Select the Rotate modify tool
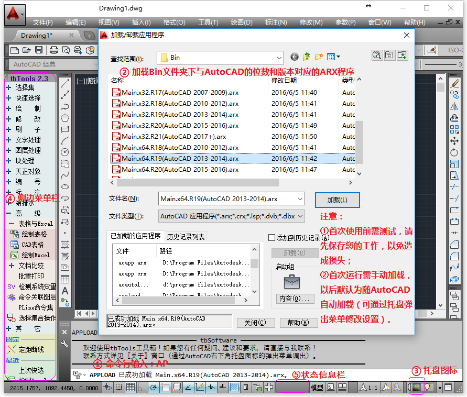The height and width of the screenshot is (397, 467). [x=454, y=152]
